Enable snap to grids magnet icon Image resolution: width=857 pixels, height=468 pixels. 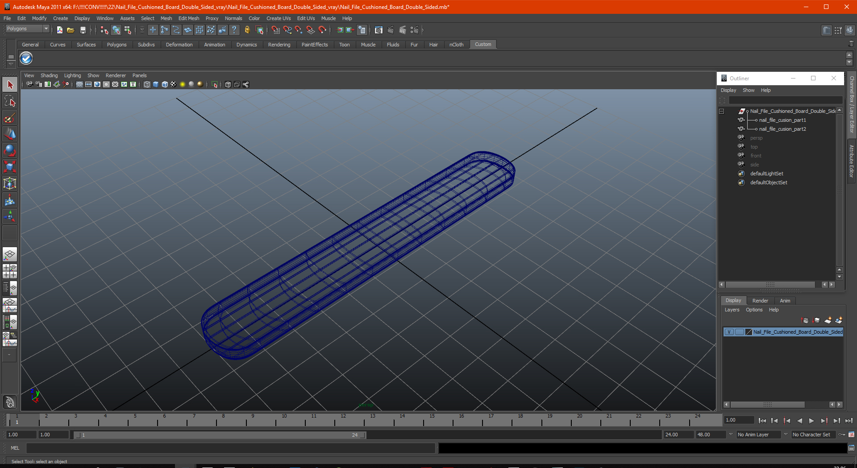coord(275,30)
